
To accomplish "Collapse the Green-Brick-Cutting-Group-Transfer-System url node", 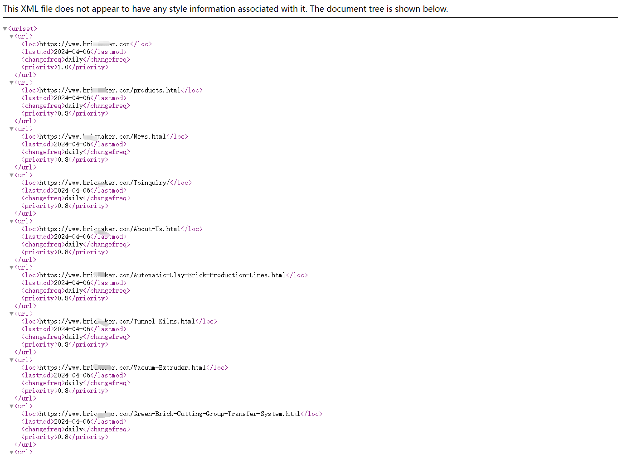I will click(12, 406).
